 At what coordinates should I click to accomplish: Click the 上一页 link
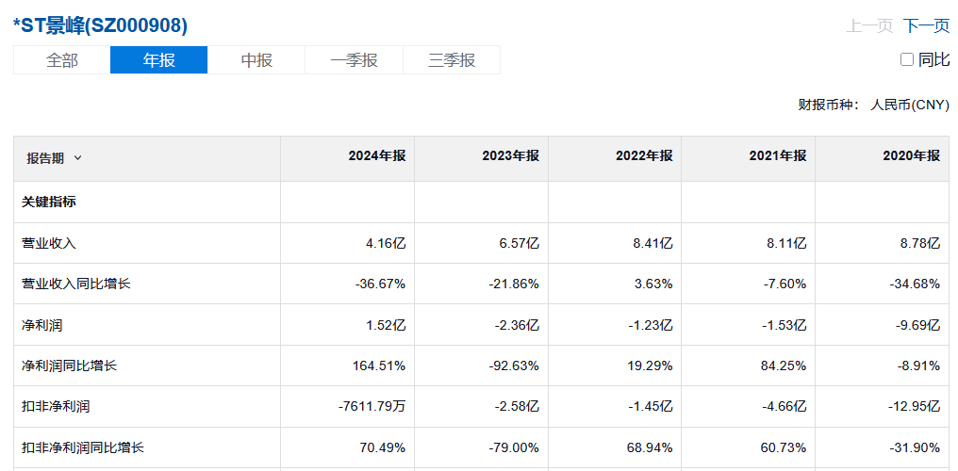(869, 25)
